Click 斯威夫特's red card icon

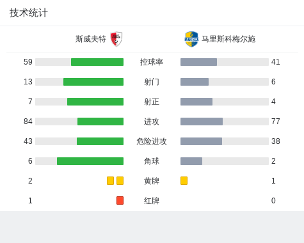click(120, 201)
